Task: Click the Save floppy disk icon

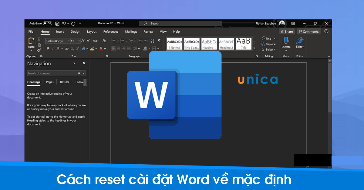Action: [x=57, y=23]
